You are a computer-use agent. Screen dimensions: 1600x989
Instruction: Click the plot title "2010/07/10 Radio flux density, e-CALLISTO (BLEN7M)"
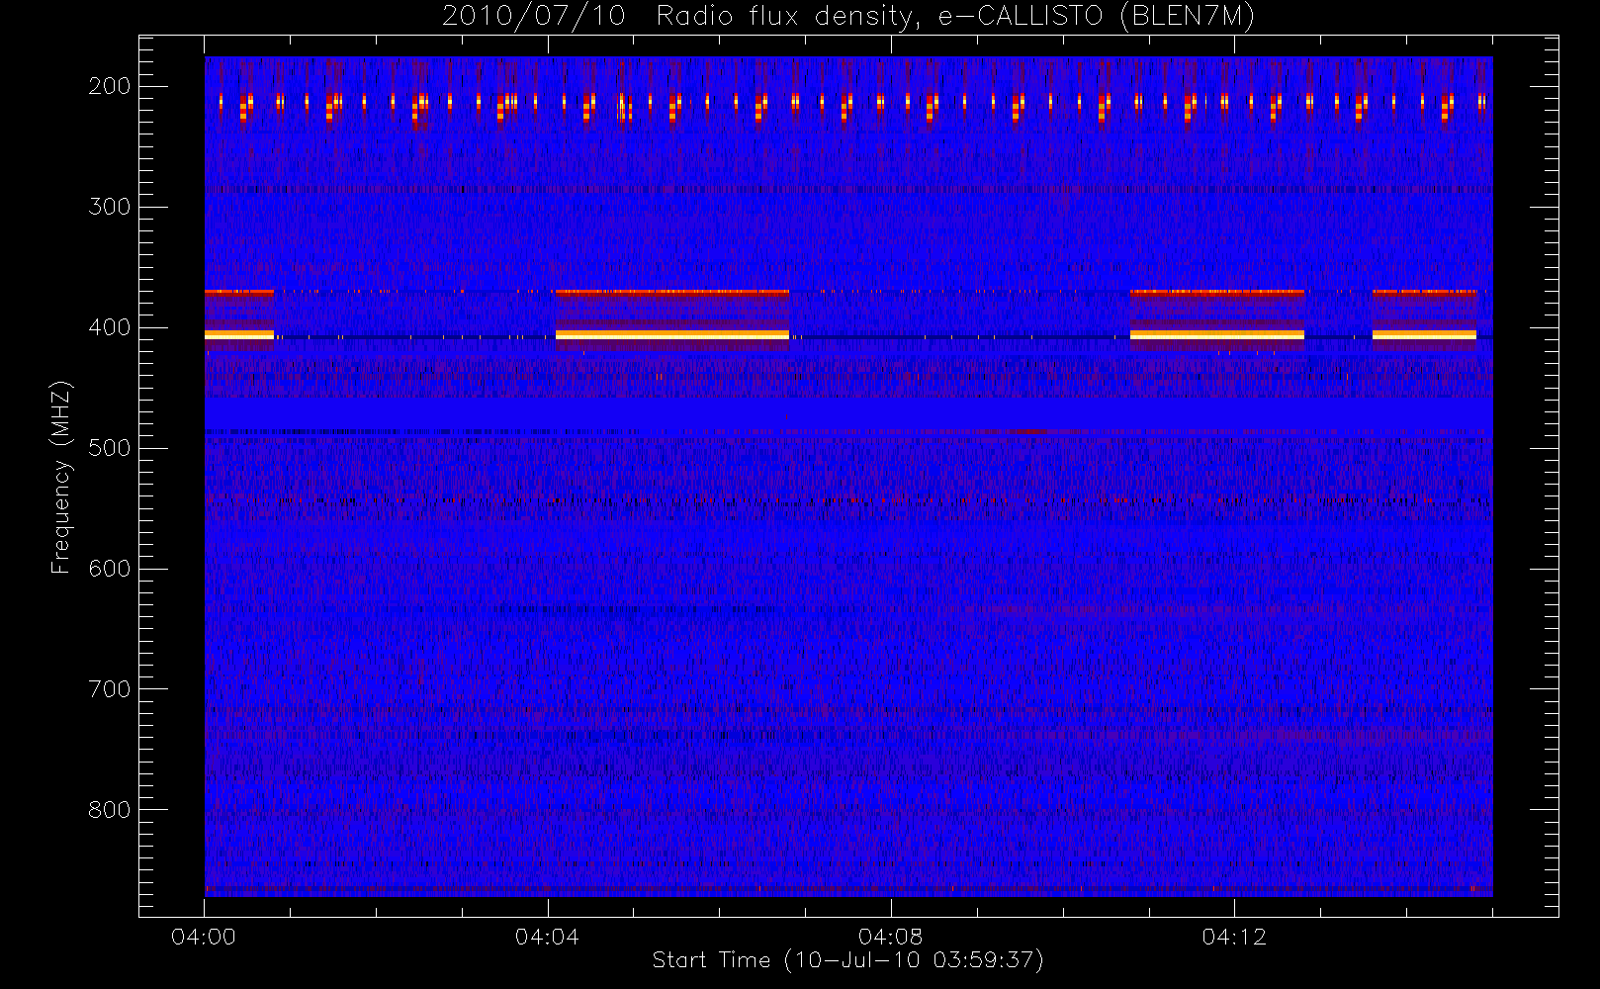[848, 17]
